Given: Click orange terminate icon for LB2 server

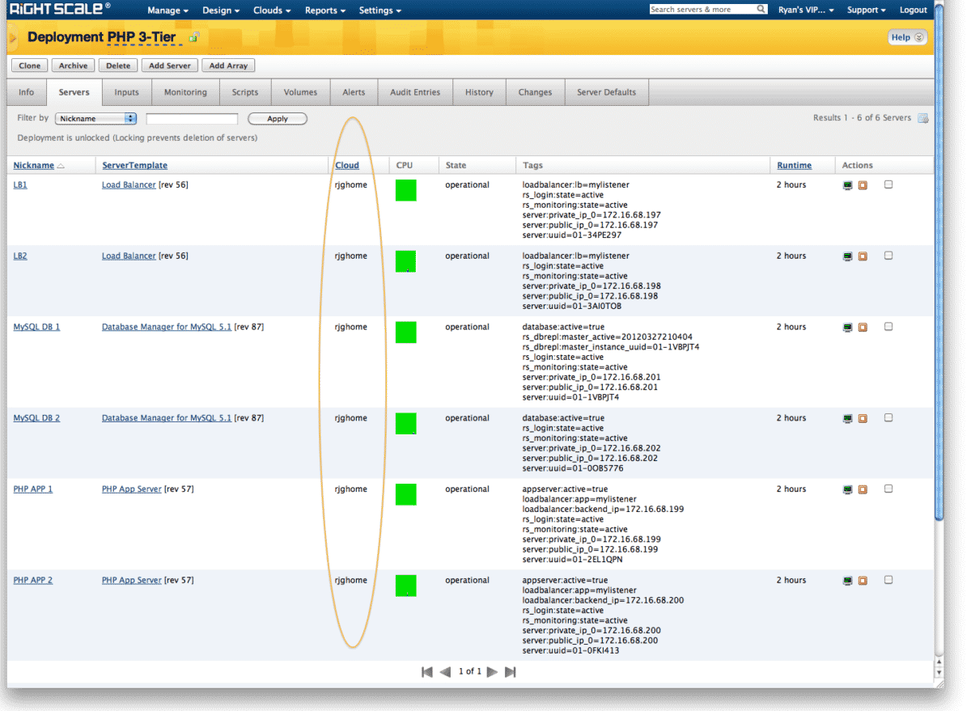Looking at the screenshot, I should [863, 256].
